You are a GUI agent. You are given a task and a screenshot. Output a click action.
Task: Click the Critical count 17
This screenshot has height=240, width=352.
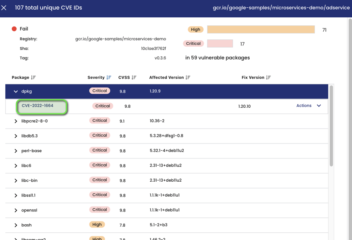[242, 44]
